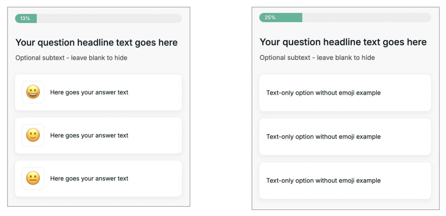The height and width of the screenshot is (216, 446).
Task: Click the 13% progress bar fill
Action: click(26, 18)
